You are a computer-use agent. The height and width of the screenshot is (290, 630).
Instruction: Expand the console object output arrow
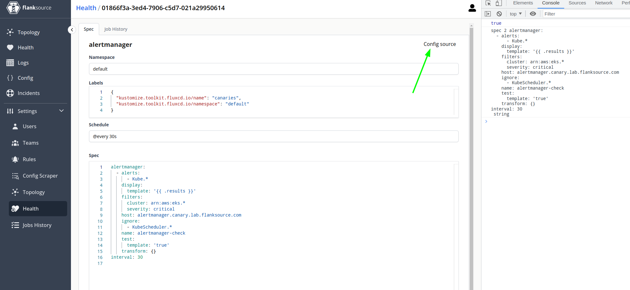[486, 121]
